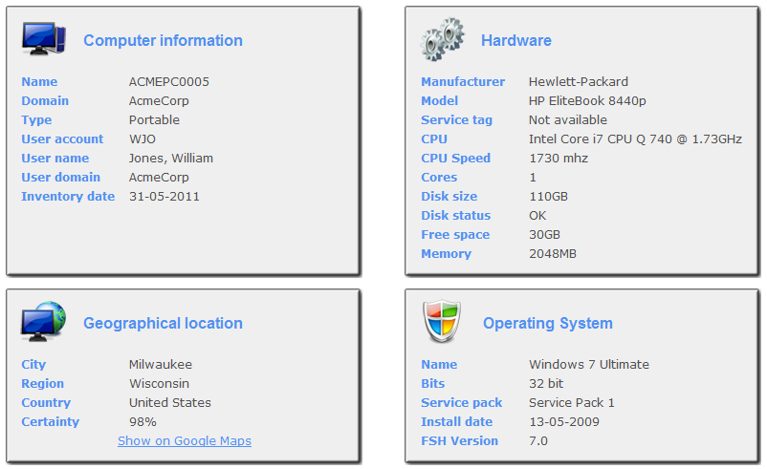Select the model HP EliteBook 8440p
The image size is (767, 469).
coord(587,100)
